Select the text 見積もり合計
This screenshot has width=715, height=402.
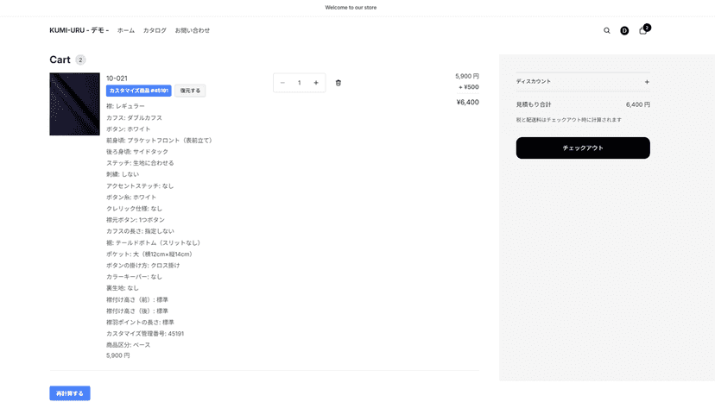click(x=534, y=104)
